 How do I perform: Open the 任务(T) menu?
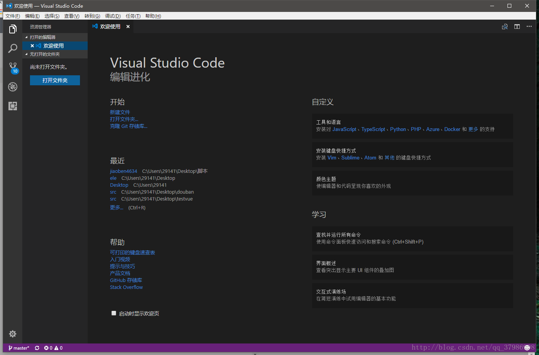[x=133, y=16]
